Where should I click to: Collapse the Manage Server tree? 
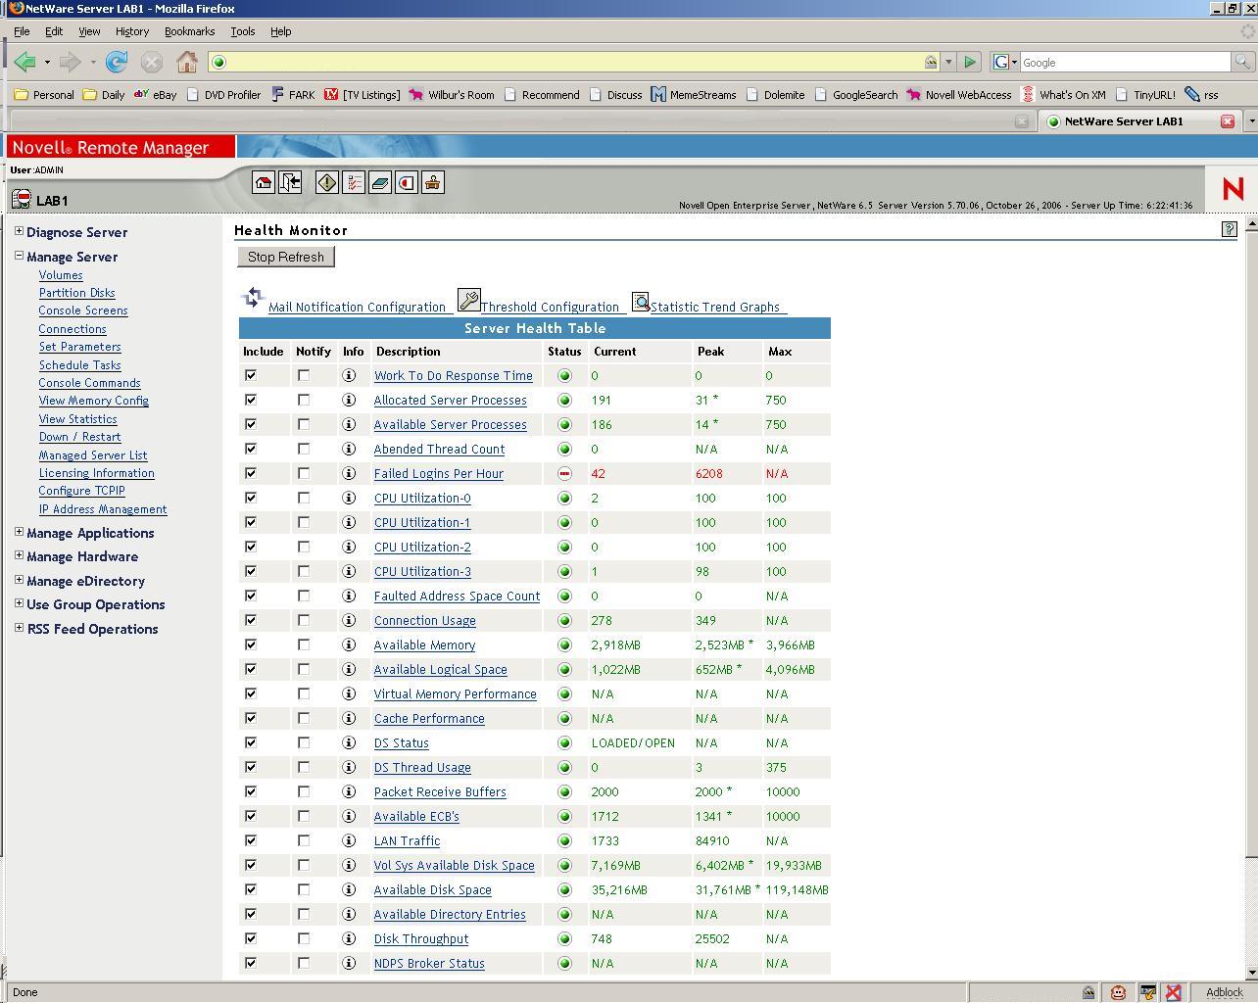pos(19,256)
